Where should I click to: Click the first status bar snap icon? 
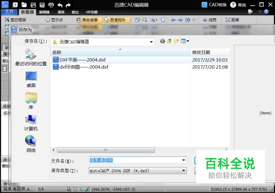point(69,189)
